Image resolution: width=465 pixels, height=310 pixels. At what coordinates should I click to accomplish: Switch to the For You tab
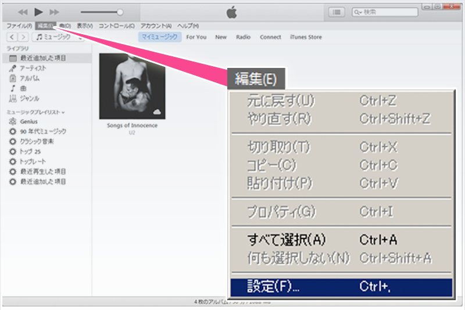(196, 37)
